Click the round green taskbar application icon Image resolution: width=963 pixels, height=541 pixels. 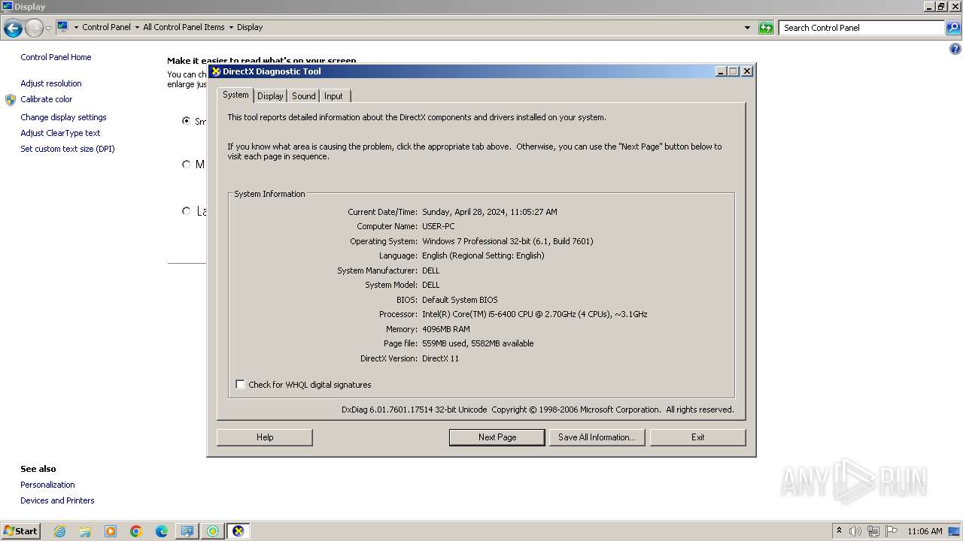coord(213,531)
